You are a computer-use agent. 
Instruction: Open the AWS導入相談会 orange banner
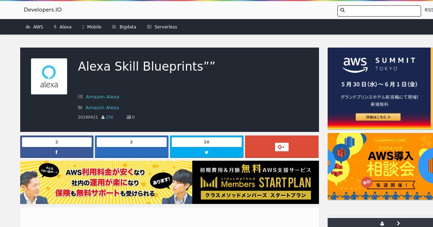[x=380, y=166]
